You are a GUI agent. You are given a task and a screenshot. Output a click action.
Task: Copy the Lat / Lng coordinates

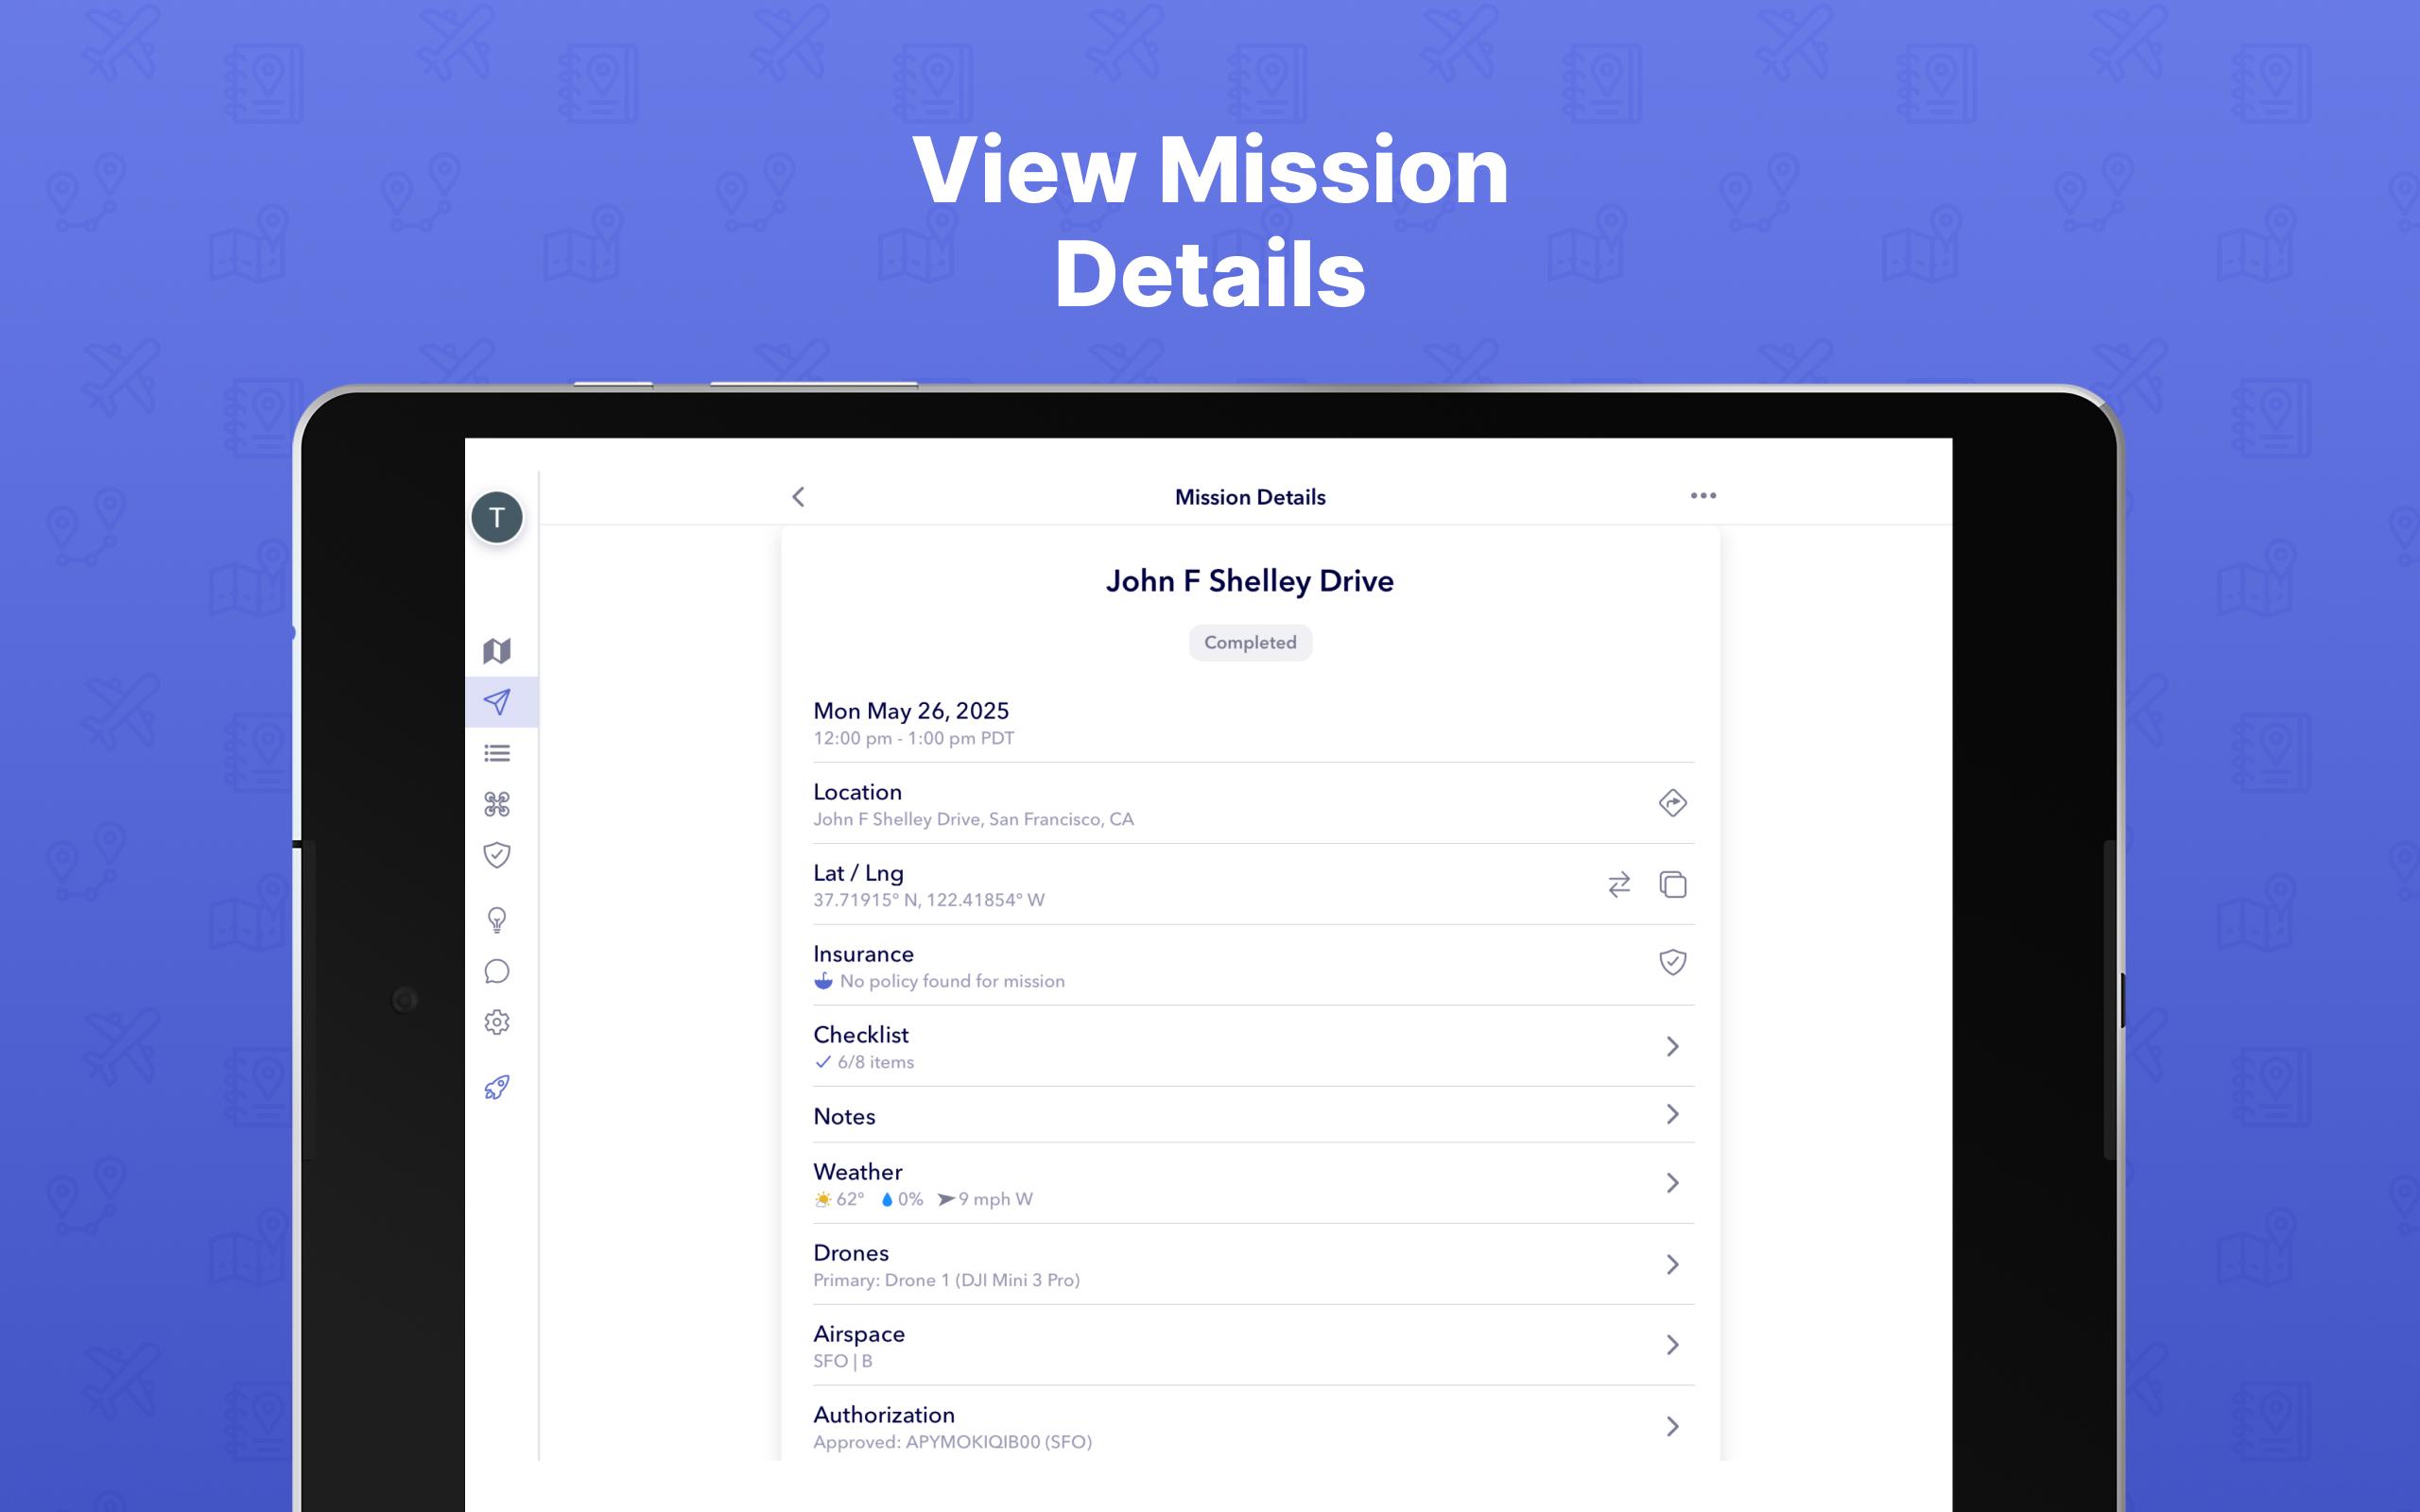pyautogui.click(x=1673, y=885)
